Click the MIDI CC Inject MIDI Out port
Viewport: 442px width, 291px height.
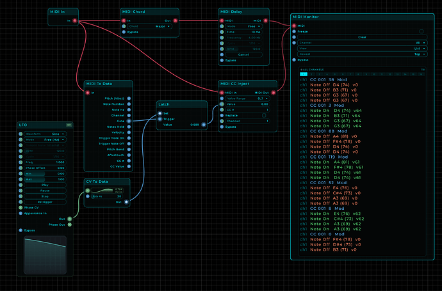[x=273, y=93]
